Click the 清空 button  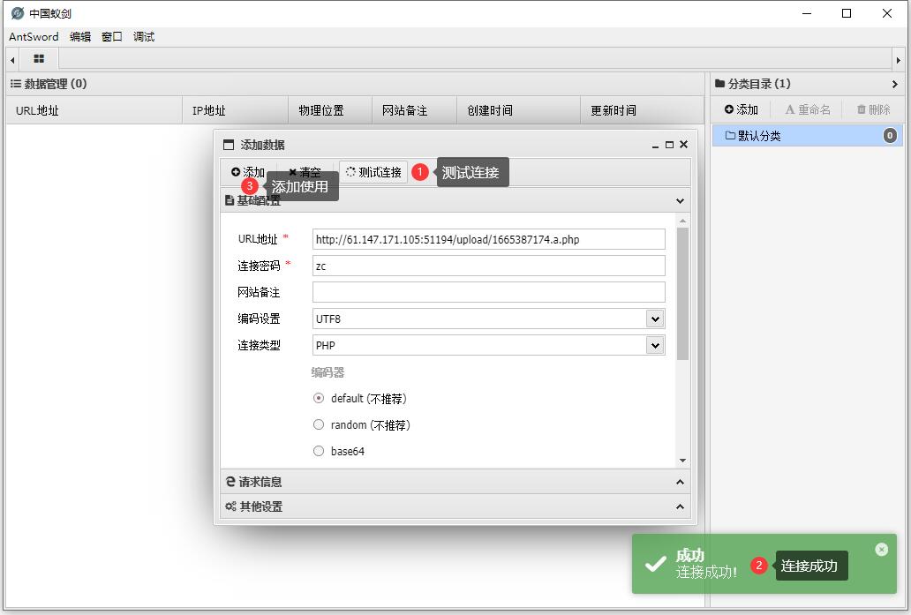[x=305, y=172]
